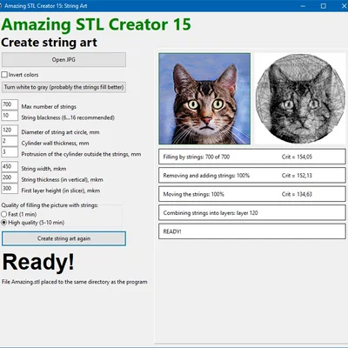
Task: Select the Diameter of string art circle field
Action: (x=10, y=130)
